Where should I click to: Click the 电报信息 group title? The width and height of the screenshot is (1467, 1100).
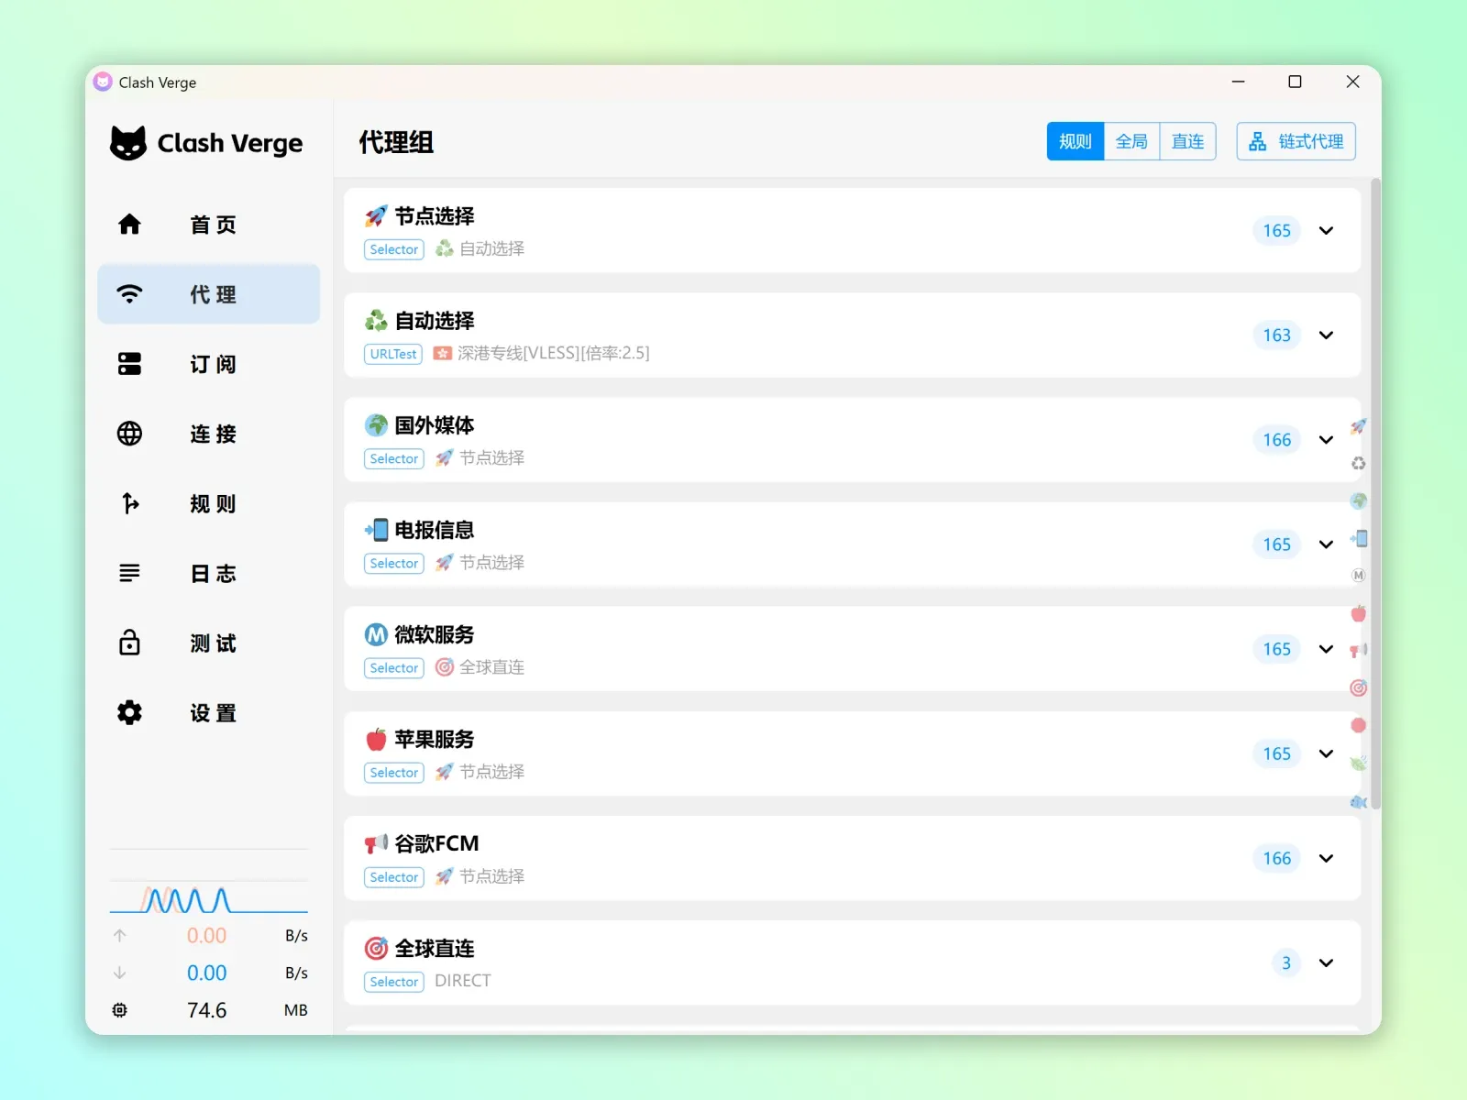point(434,530)
